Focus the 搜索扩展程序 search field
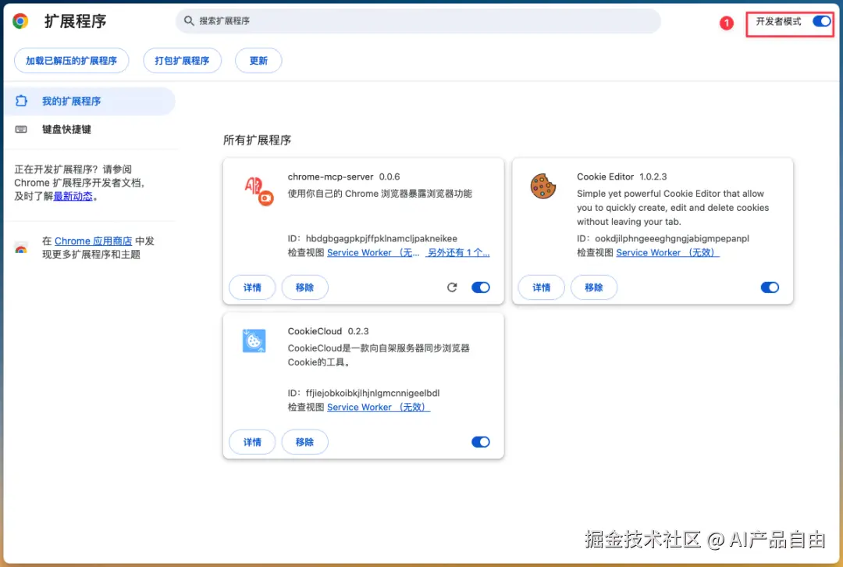This screenshot has width=843, height=567. coord(418,21)
